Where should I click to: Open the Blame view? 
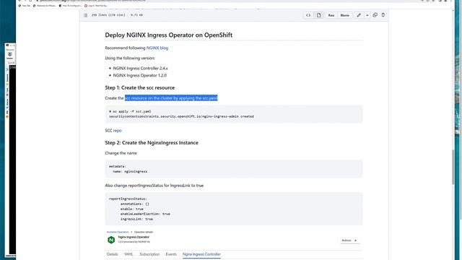(x=345, y=15)
